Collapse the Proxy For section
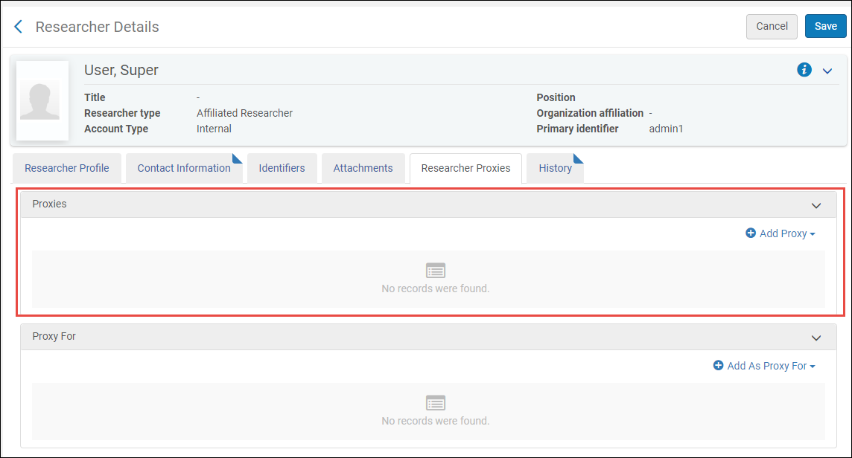Screen dimensions: 852x458 click(816, 338)
